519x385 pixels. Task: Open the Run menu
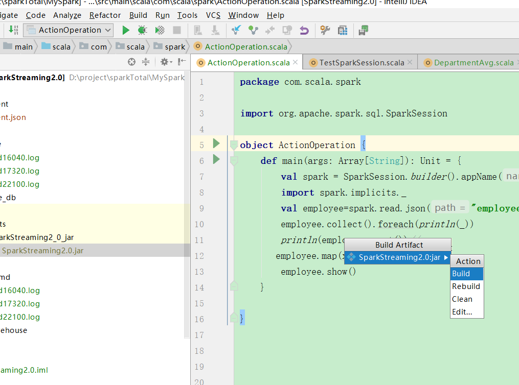(163, 15)
